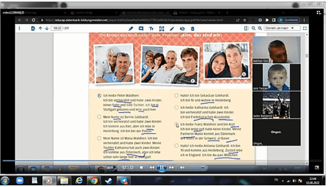Screen dimensions: 329x187
Task: Click the page number field showing KB-29
Action: [x=57, y=28]
